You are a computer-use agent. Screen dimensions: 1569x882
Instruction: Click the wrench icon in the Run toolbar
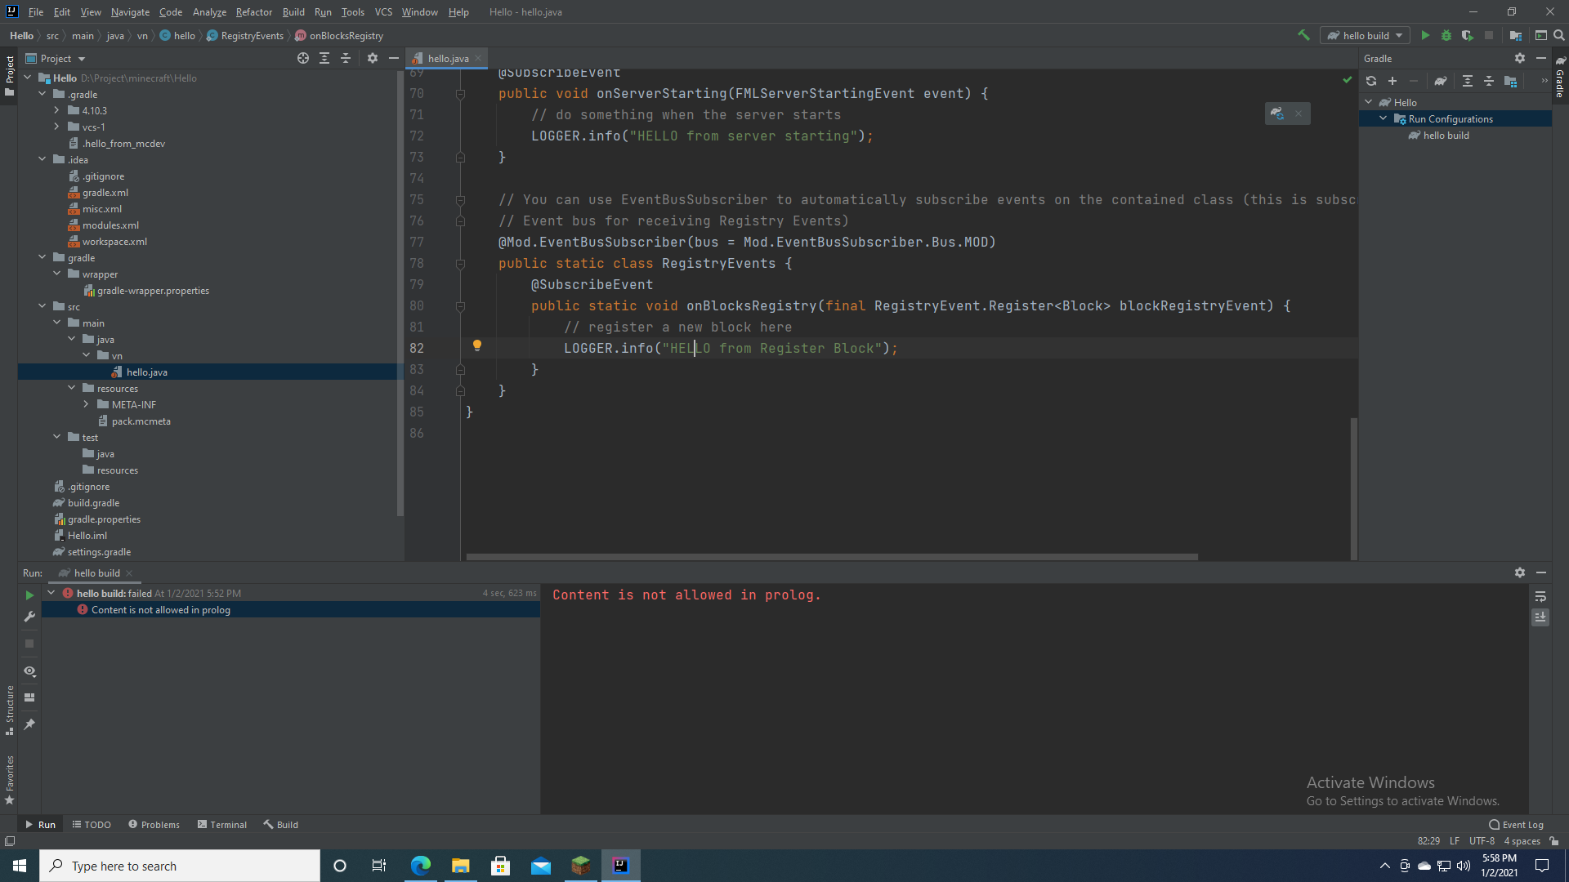29,617
